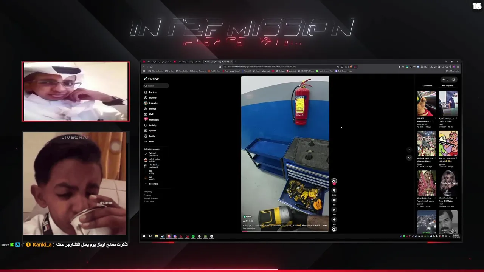Open the LIVE section in TikTok sidebar
This screenshot has width=484, height=272.
pyautogui.click(x=149, y=114)
